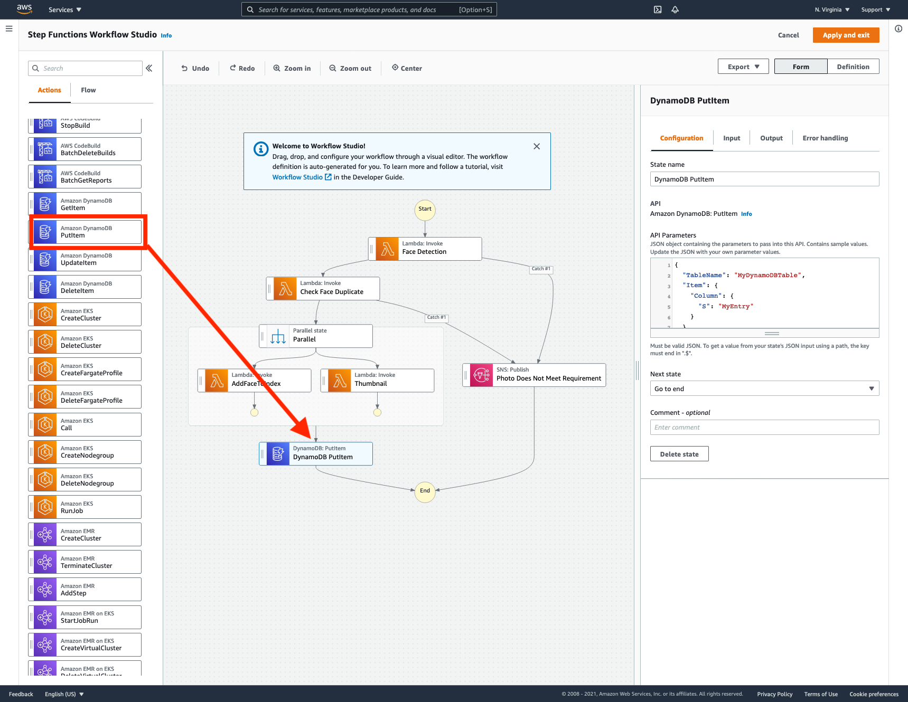Focus the Comment optional input field
The height and width of the screenshot is (702, 908).
pyautogui.click(x=764, y=427)
